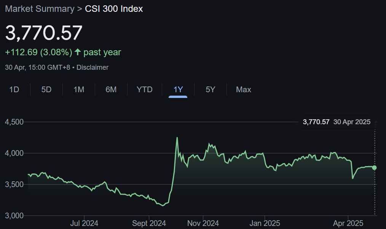
Task: Click the Jul 2024 axis label
Action: point(84,223)
